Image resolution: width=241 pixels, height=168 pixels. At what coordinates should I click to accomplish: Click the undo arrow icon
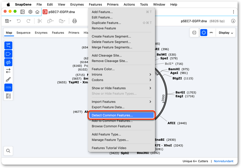coord(19,21)
